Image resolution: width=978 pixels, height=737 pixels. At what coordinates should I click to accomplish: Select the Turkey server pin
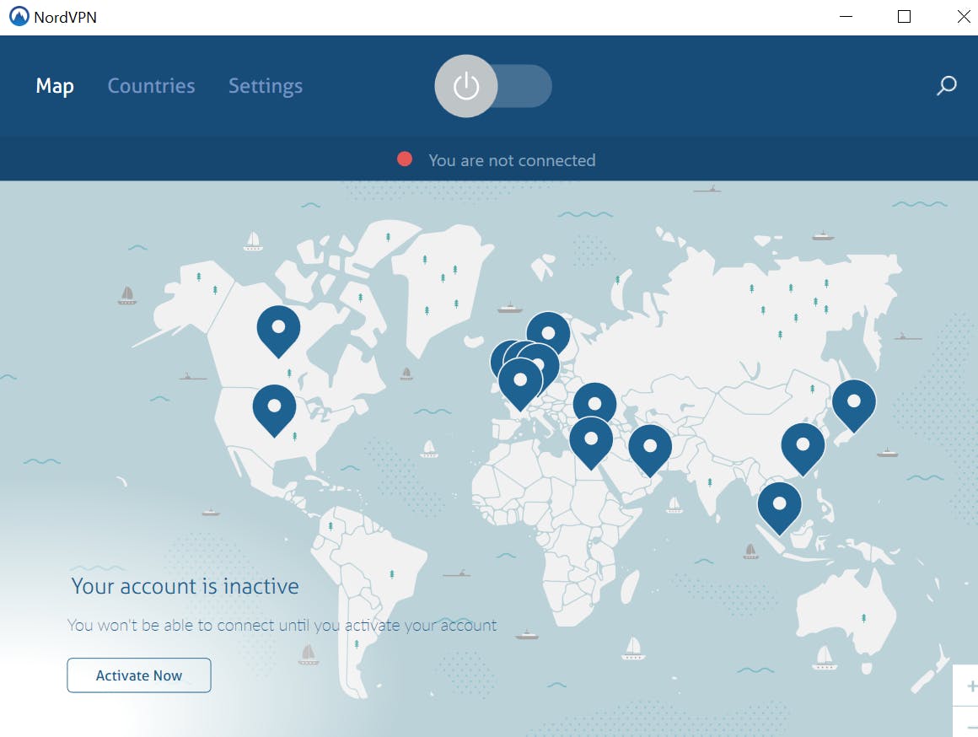[594, 400]
